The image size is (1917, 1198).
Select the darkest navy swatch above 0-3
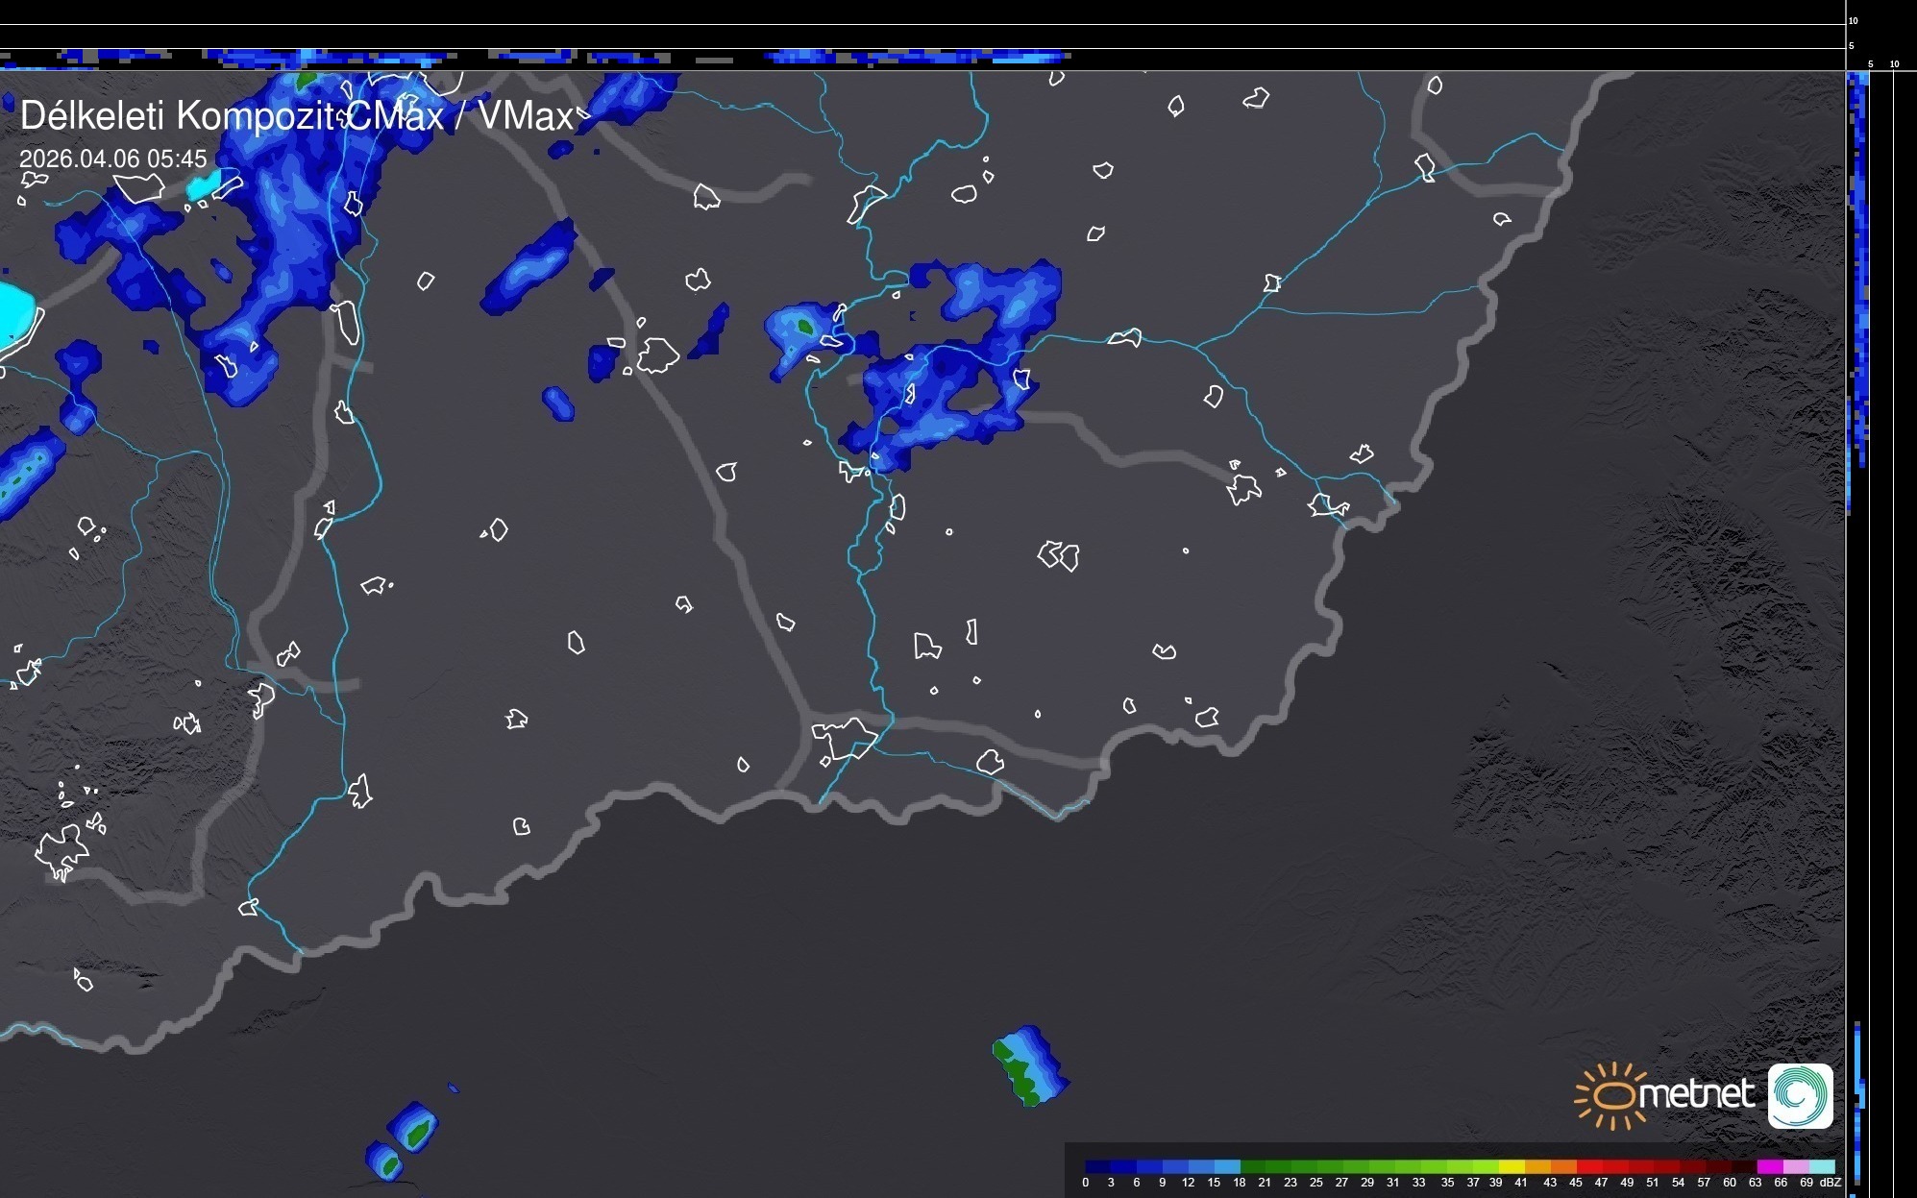pyautogui.click(x=1097, y=1166)
